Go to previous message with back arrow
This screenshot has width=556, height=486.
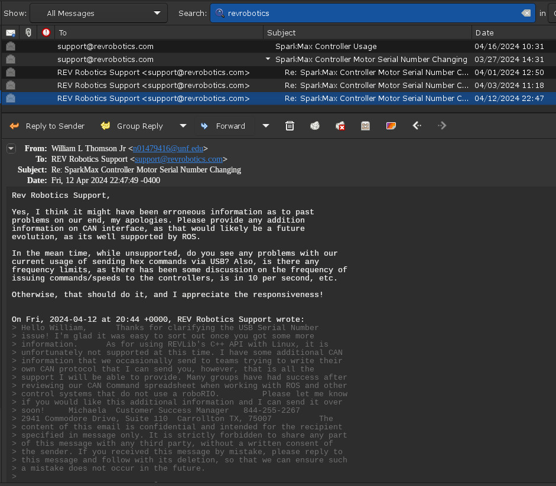click(x=417, y=126)
